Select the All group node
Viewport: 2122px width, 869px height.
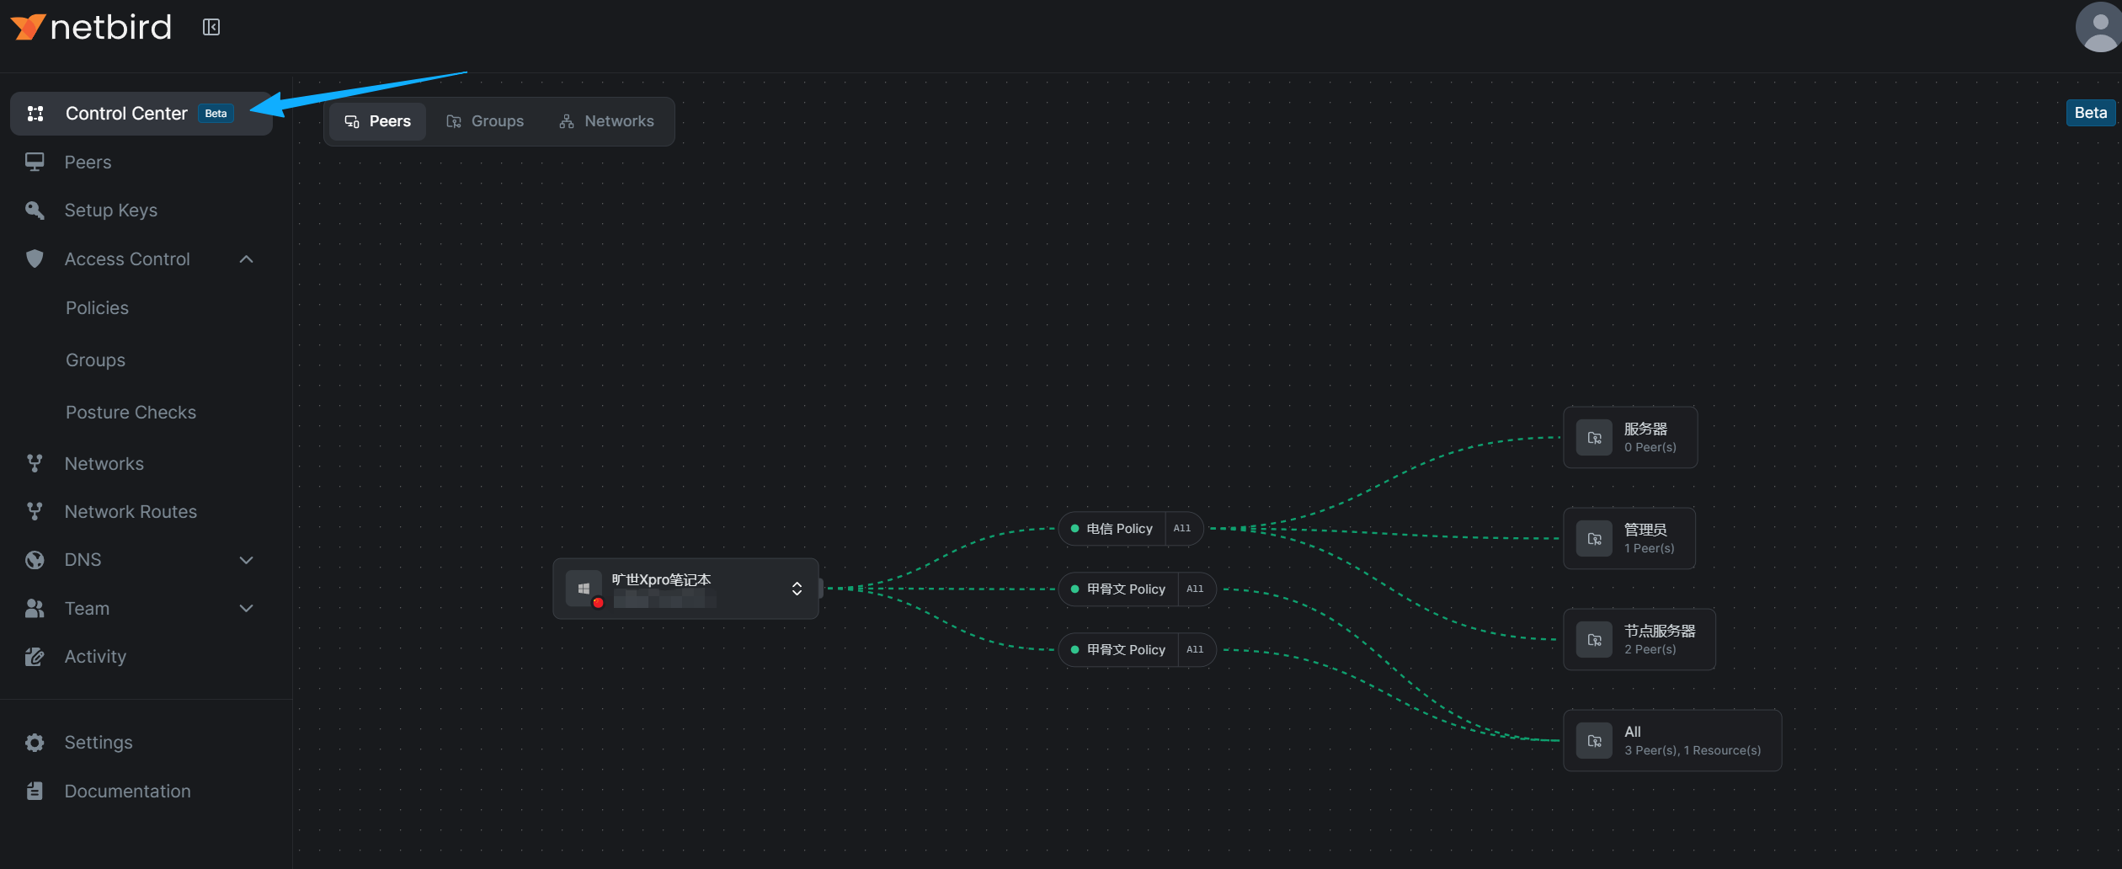(x=1671, y=741)
